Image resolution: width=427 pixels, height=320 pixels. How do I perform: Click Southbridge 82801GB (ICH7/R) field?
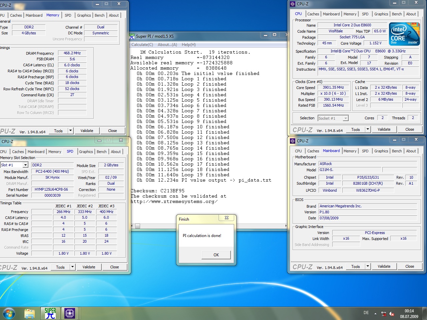pos(368,183)
